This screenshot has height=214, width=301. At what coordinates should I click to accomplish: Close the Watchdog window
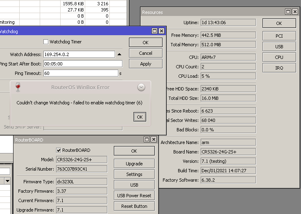click(162, 31)
